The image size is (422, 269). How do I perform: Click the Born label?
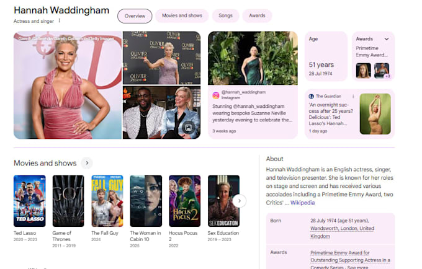click(x=276, y=221)
